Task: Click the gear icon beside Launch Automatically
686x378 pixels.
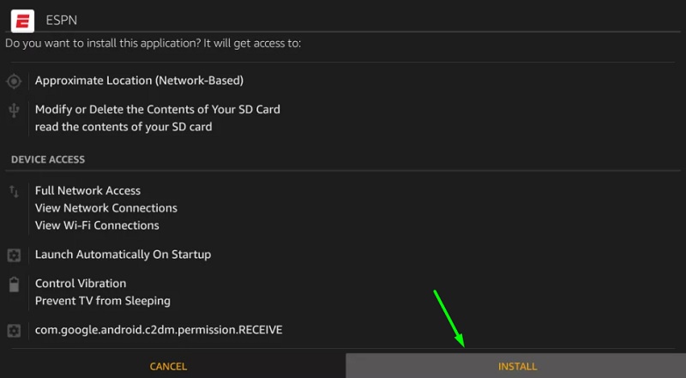Action: [x=14, y=255]
